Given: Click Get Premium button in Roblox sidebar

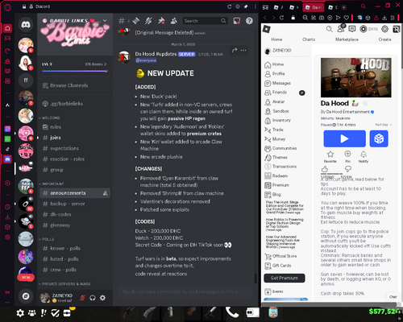Looking at the screenshot, I should pos(285,278).
